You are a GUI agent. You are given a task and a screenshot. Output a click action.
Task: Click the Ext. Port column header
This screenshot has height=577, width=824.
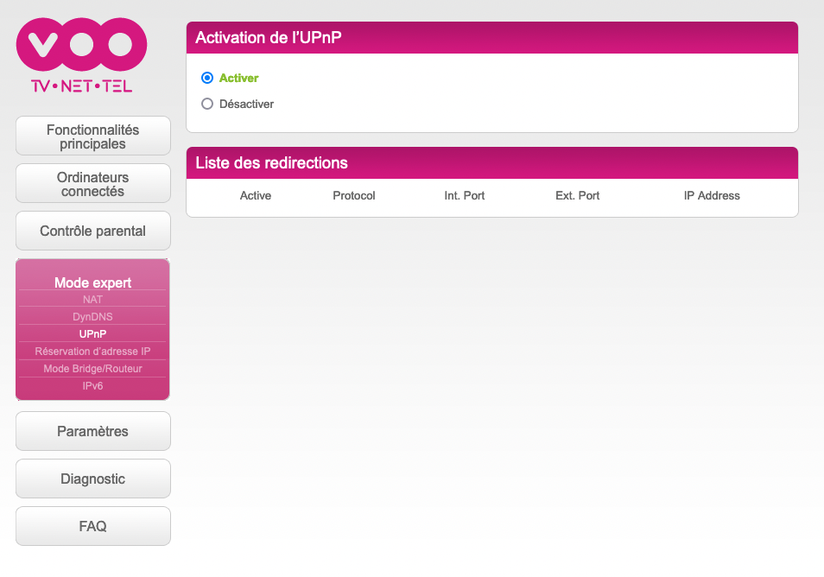pyautogui.click(x=577, y=195)
